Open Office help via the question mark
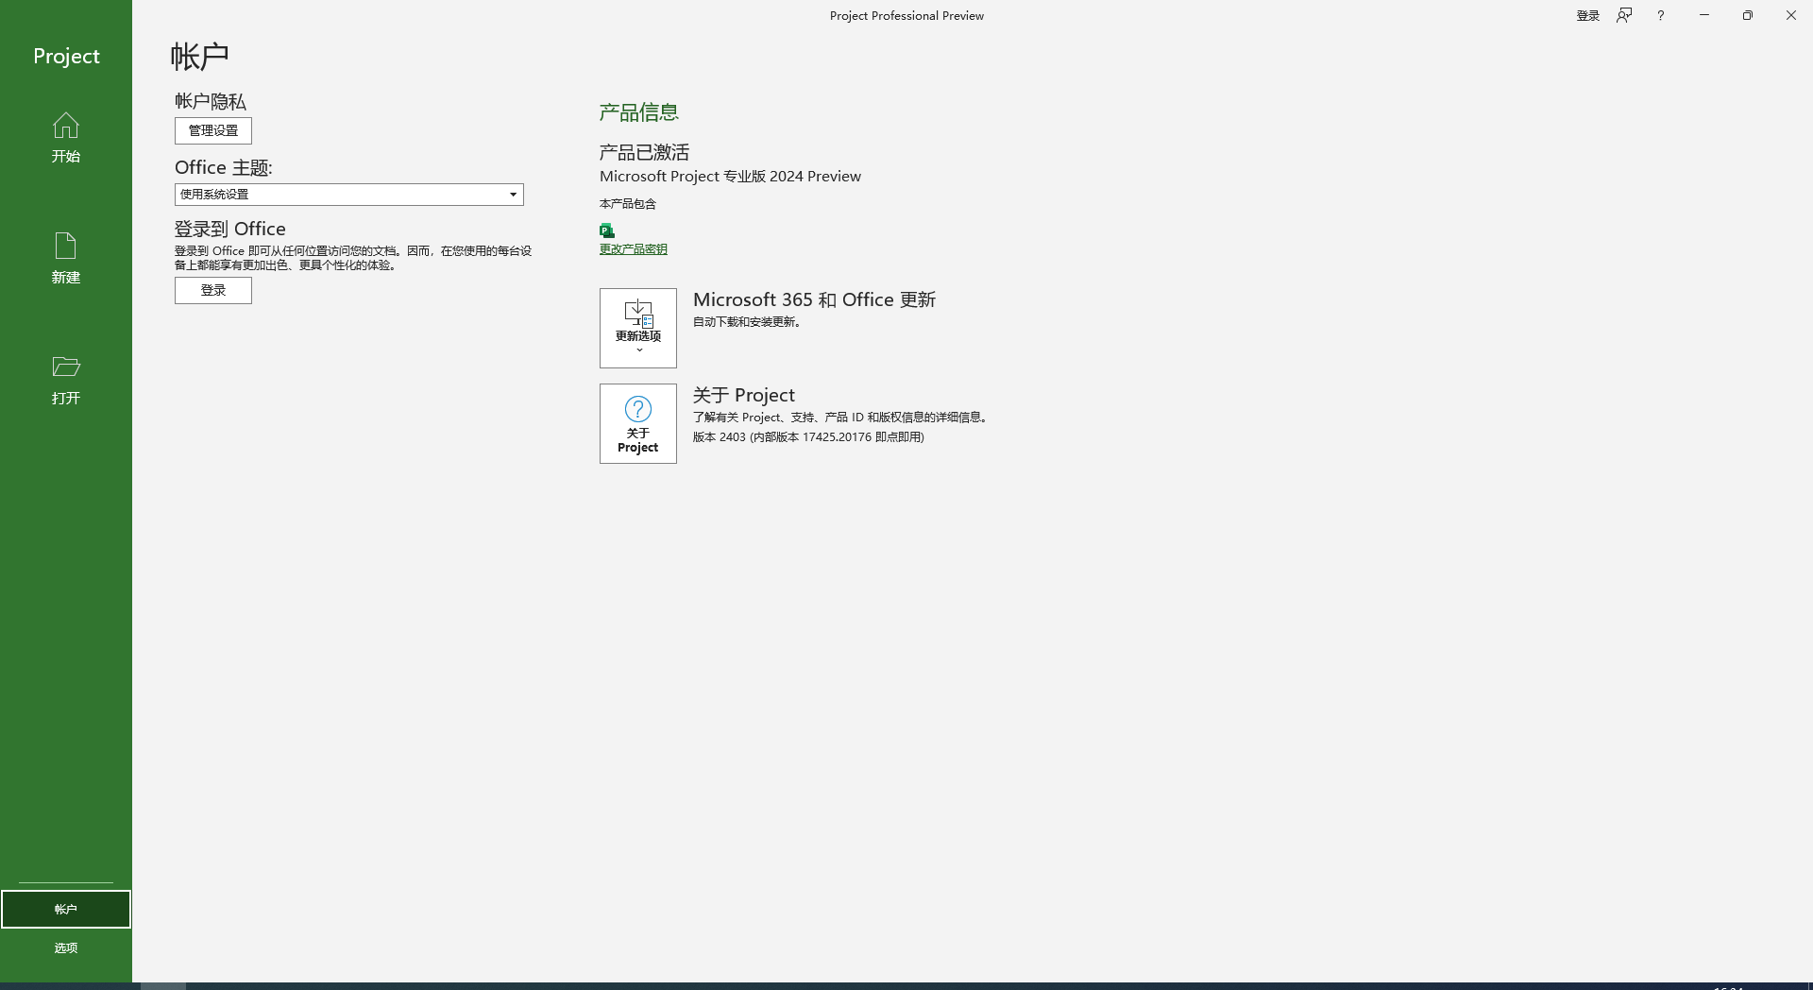 click(x=1660, y=15)
